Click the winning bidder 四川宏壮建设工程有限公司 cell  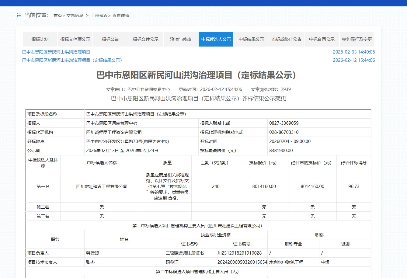point(102,186)
